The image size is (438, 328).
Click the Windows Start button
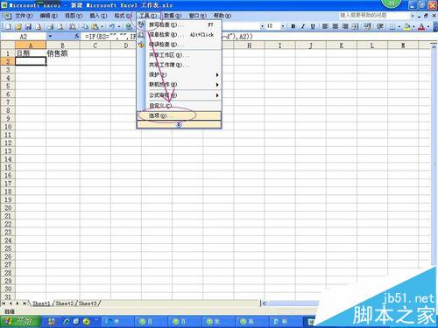click(x=20, y=321)
